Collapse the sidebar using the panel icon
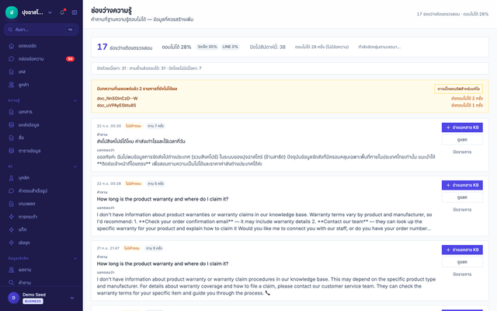Screen dimensions: 497x311 [x=75, y=12]
